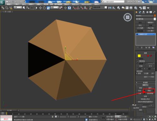157x121 pixels.
Task: Click the Bind to Space Warp icon
Action: (x=11, y=8)
